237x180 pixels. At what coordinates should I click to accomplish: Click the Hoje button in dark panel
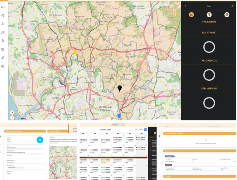[209, 6]
